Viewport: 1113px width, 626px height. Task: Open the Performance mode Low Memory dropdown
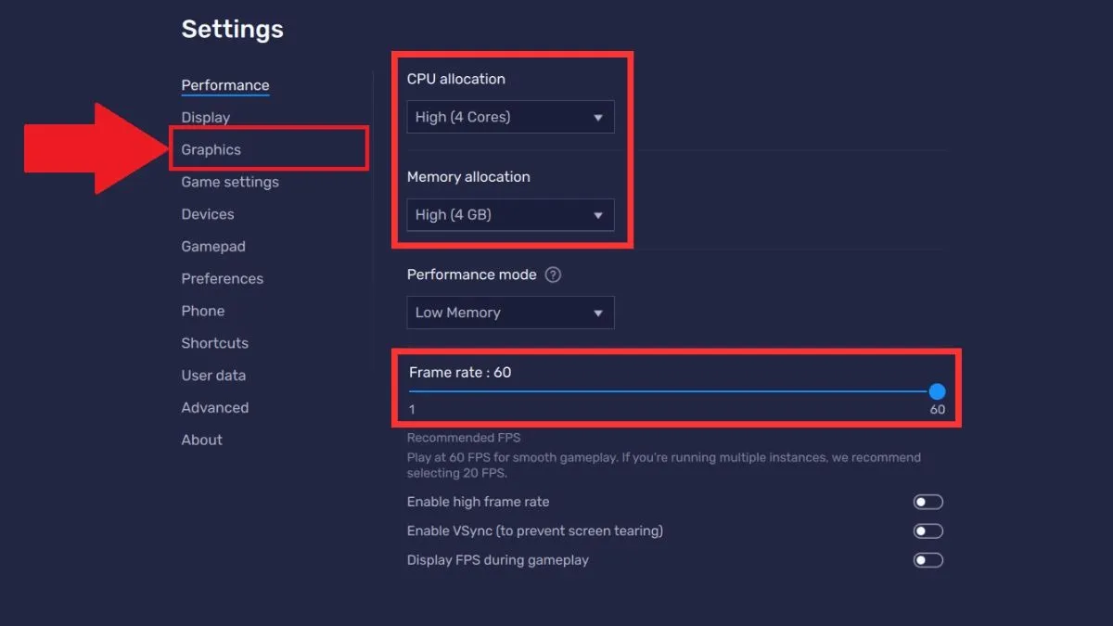pos(510,313)
